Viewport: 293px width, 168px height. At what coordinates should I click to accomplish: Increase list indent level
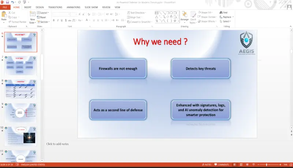tap(112, 14)
